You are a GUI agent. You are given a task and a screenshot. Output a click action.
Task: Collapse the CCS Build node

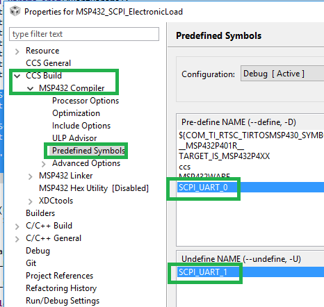click(17, 76)
